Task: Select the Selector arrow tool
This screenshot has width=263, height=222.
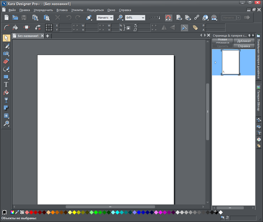Action: 6,38
